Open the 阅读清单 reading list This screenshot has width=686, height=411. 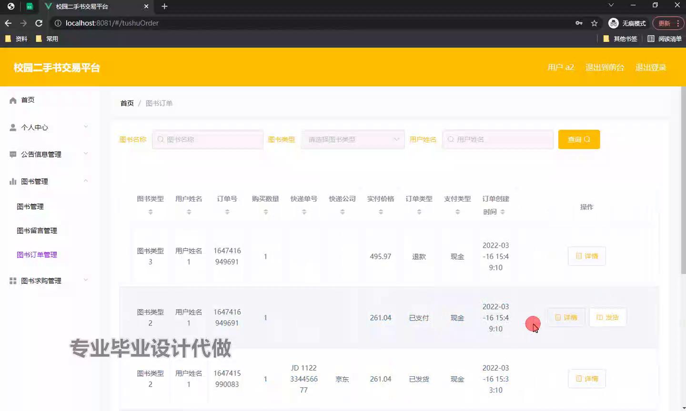[665, 39]
